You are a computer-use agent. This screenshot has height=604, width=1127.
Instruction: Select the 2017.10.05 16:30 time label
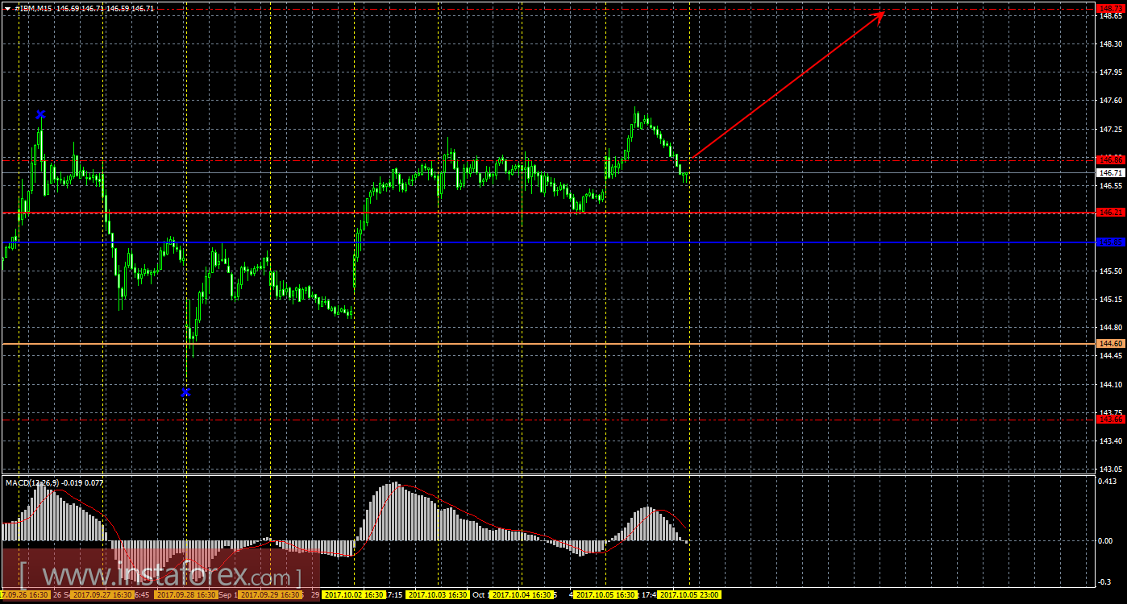606,595
